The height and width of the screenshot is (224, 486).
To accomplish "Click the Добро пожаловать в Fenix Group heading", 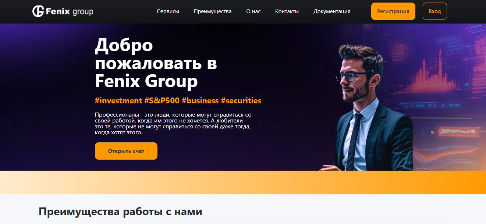I will (x=156, y=63).
